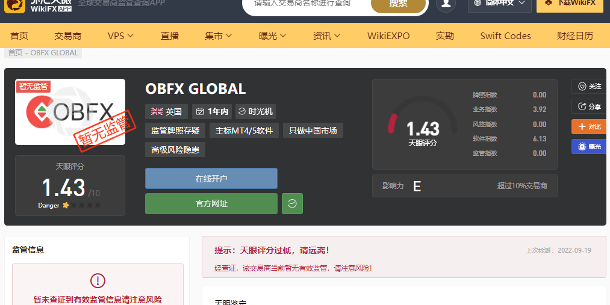Open the 直播 navigation tab
The height and width of the screenshot is (305, 610).
[x=170, y=35]
